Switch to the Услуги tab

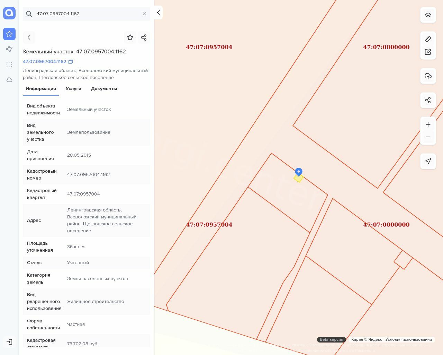click(x=73, y=89)
